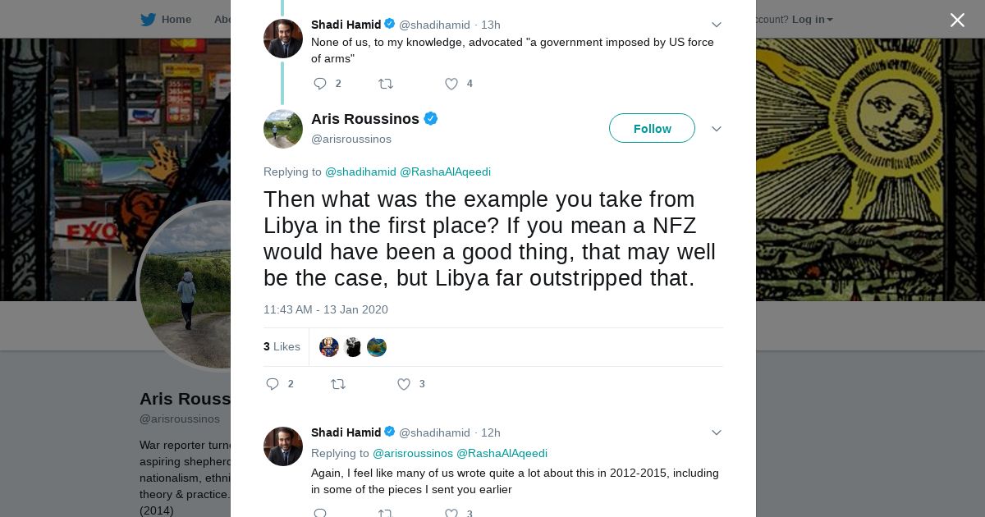Toggle Follow for Aris Roussinos
The image size is (985, 517).
coord(652,129)
